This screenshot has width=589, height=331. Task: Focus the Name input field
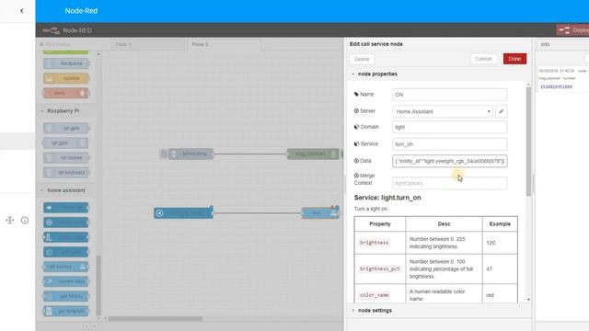[450, 95]
